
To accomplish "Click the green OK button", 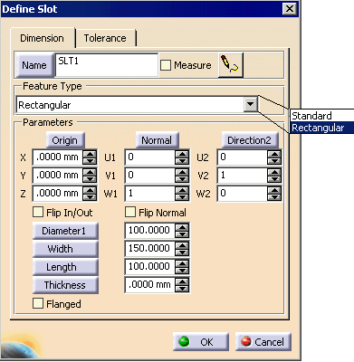I will (x=201, y=342).
